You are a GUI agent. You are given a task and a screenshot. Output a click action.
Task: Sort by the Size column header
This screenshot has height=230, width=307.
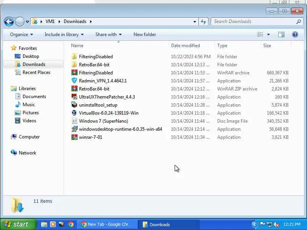pos(267,46)
